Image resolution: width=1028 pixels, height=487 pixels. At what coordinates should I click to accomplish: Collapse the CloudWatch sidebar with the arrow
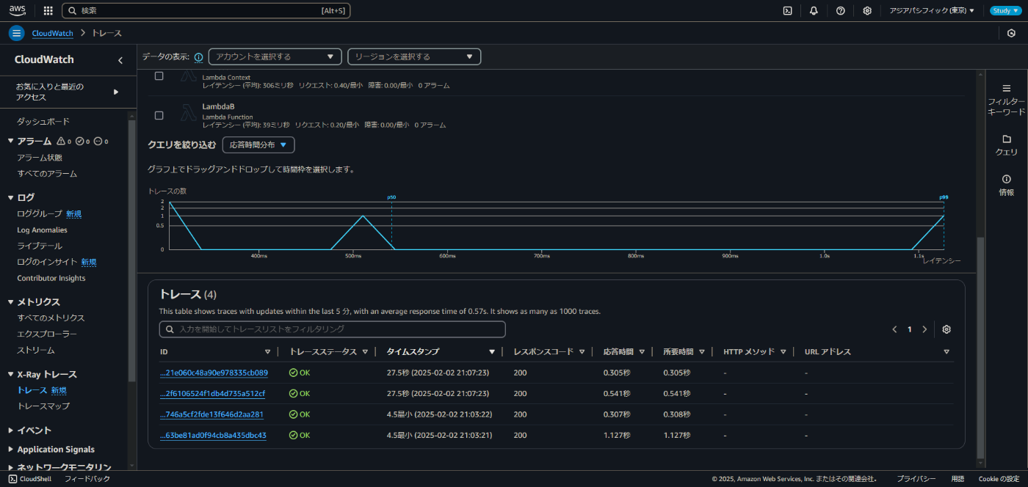pos(120,60)
